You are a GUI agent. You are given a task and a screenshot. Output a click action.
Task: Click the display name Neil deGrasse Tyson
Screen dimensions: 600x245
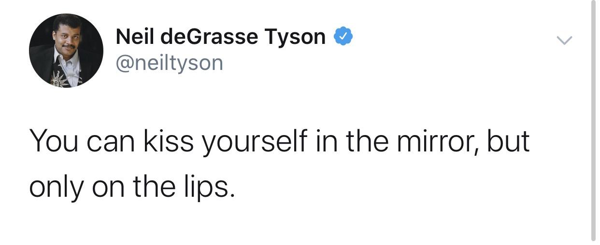220,37
